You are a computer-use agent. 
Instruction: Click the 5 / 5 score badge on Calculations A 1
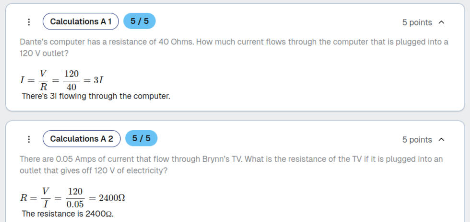(x=139, y=22)
